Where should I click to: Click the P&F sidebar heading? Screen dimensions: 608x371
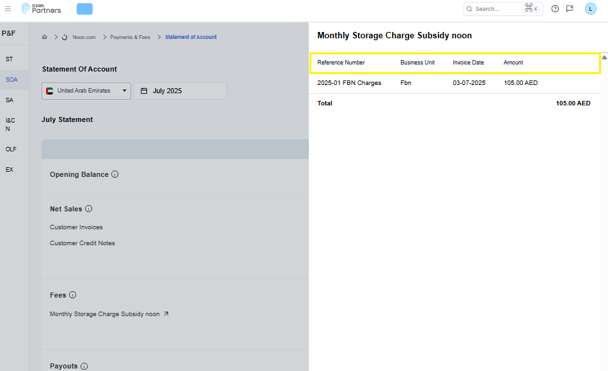(x=8, y=33)
